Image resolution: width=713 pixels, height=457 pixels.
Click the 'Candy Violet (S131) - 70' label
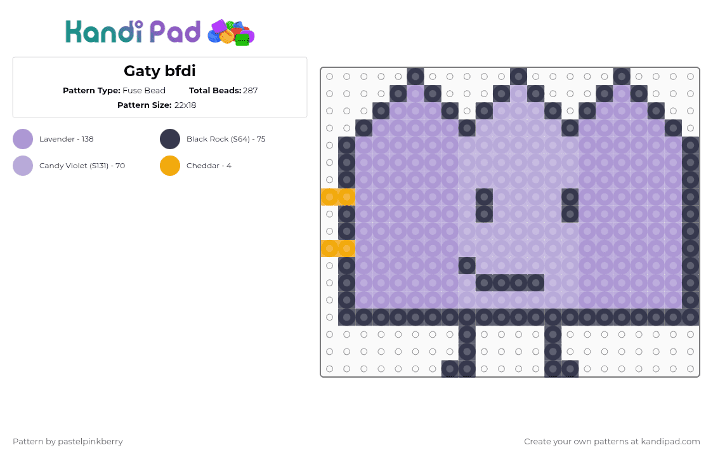pos(82,166)
